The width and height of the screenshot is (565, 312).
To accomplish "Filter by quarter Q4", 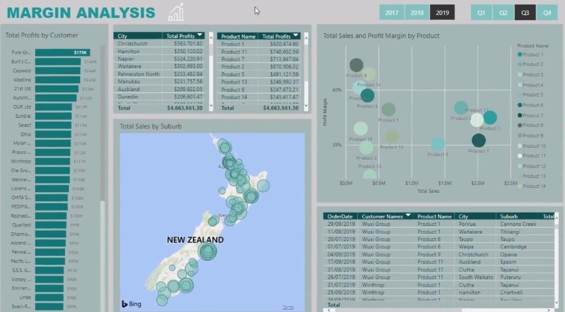I will tap(547, 13).
